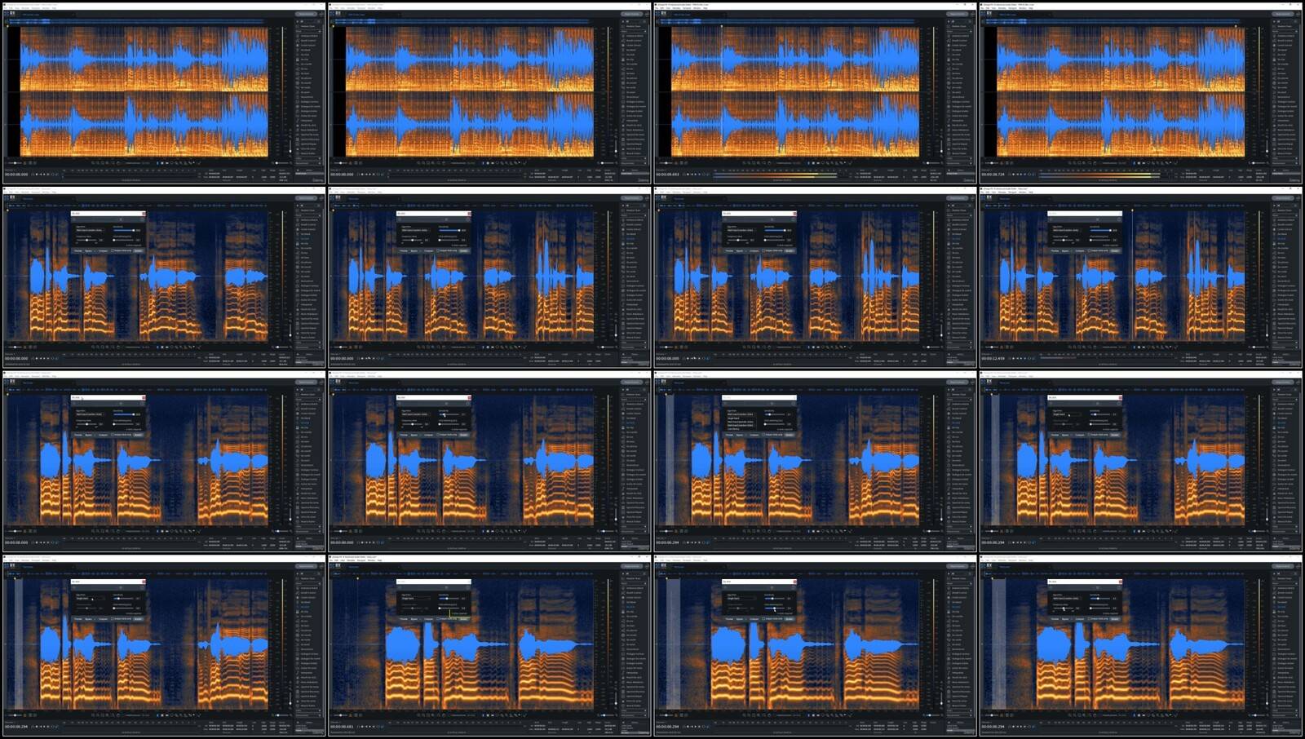Click the Render button in the 00:00:00.681 frame
Viewport: 1305px width, 739px height.
tap(464, 618)
